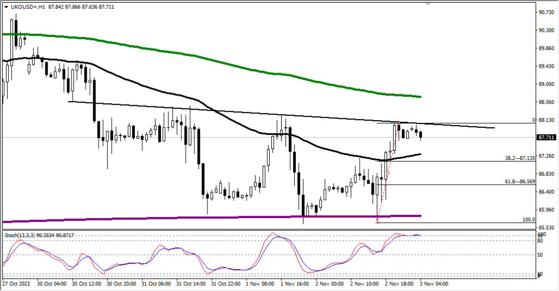This screenshot has height=291, width=559.
Task: Click the 90.730 price scale label
Action: point(546,12)
